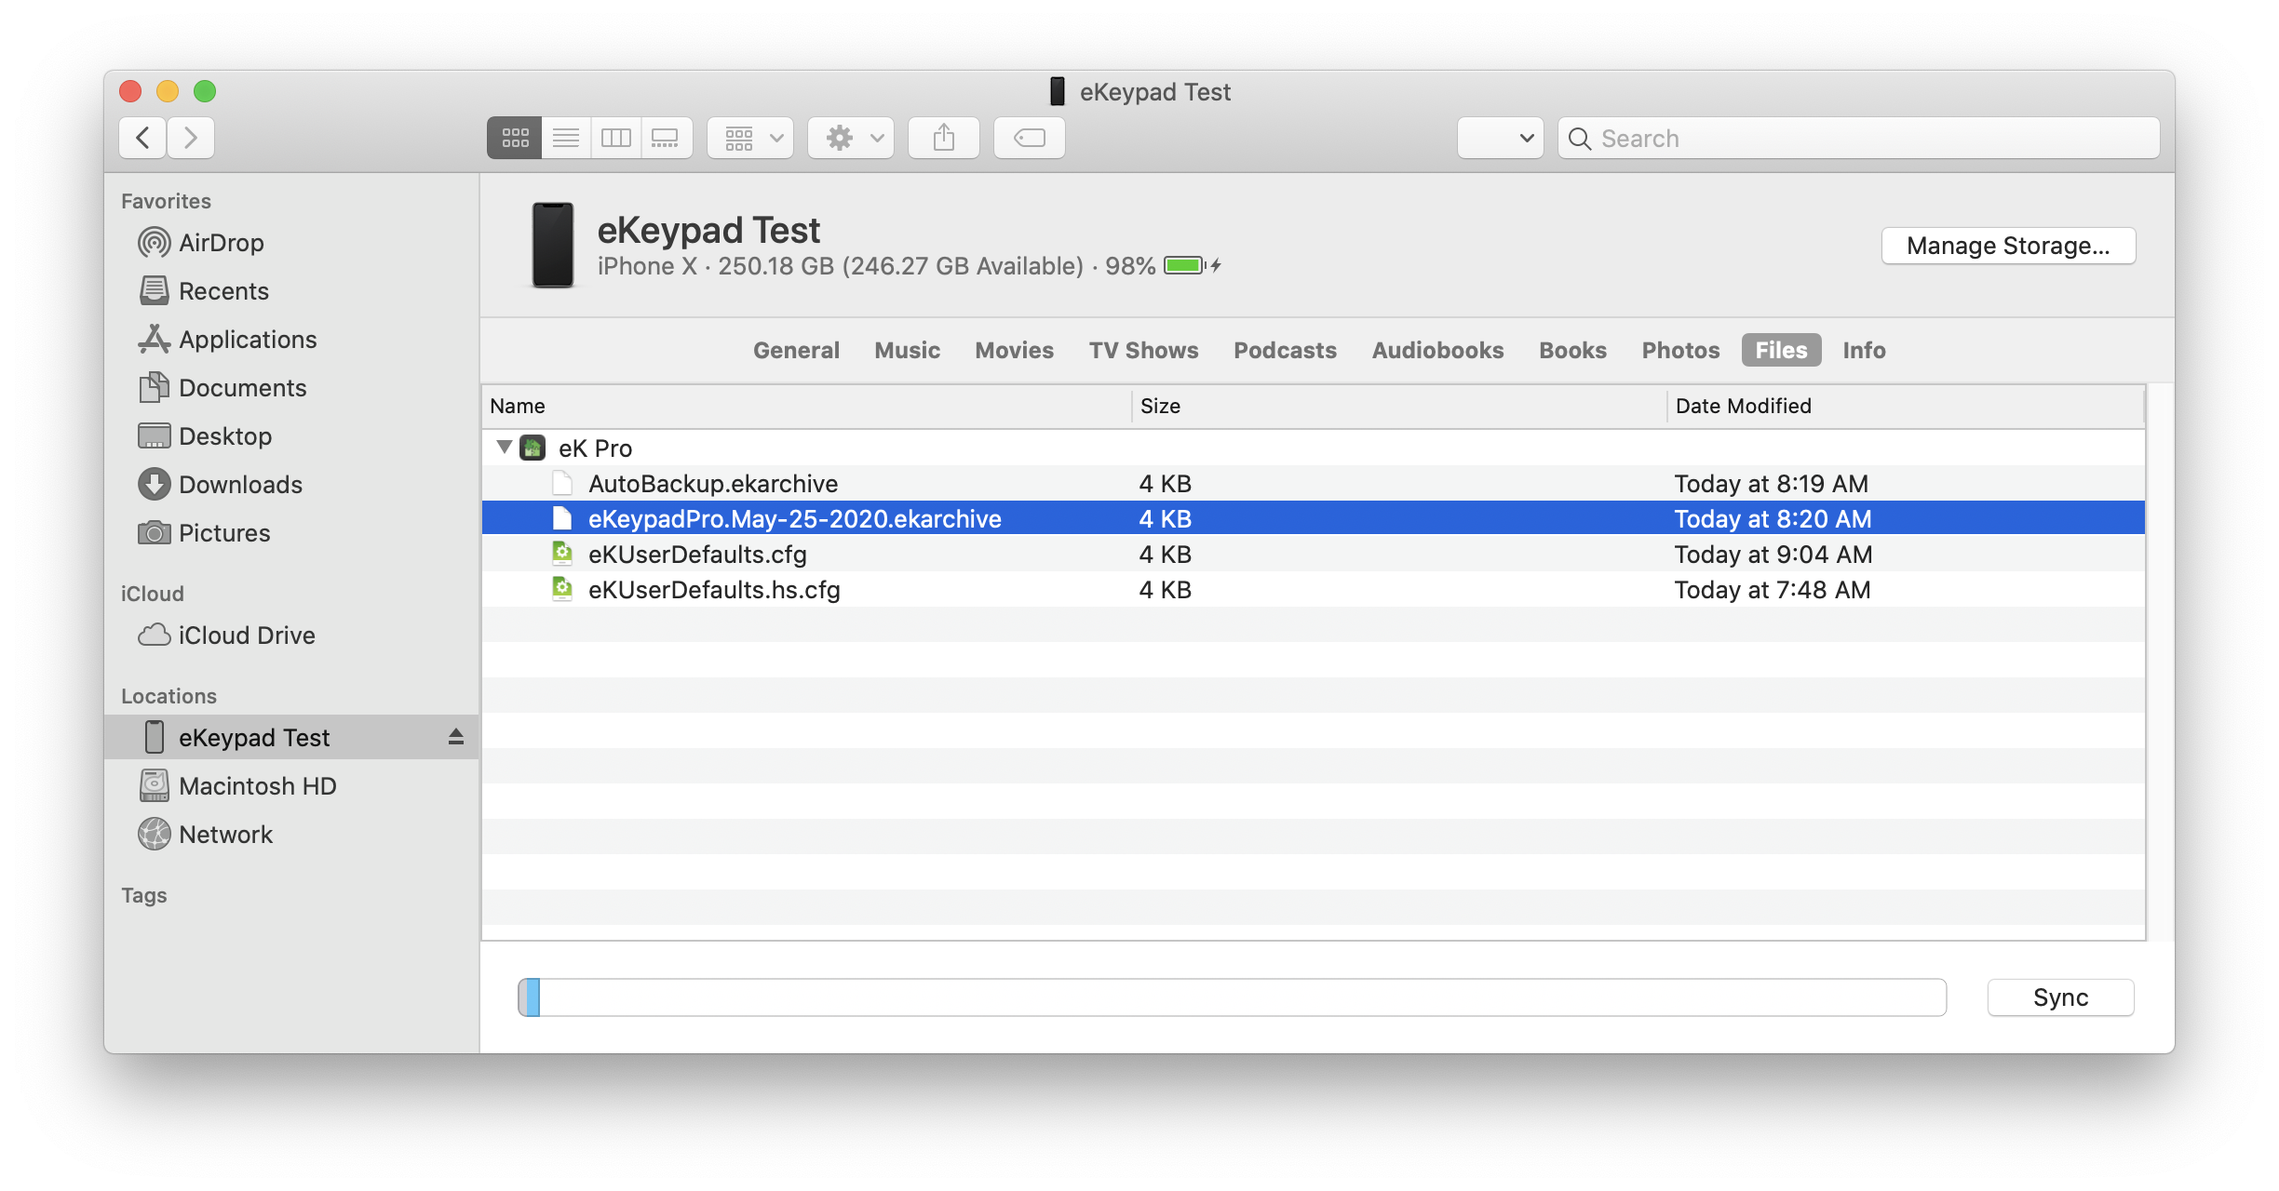Select AutoBackup.ekarchive file
The image size is (2279, 1191).
tap(1314, 484)
